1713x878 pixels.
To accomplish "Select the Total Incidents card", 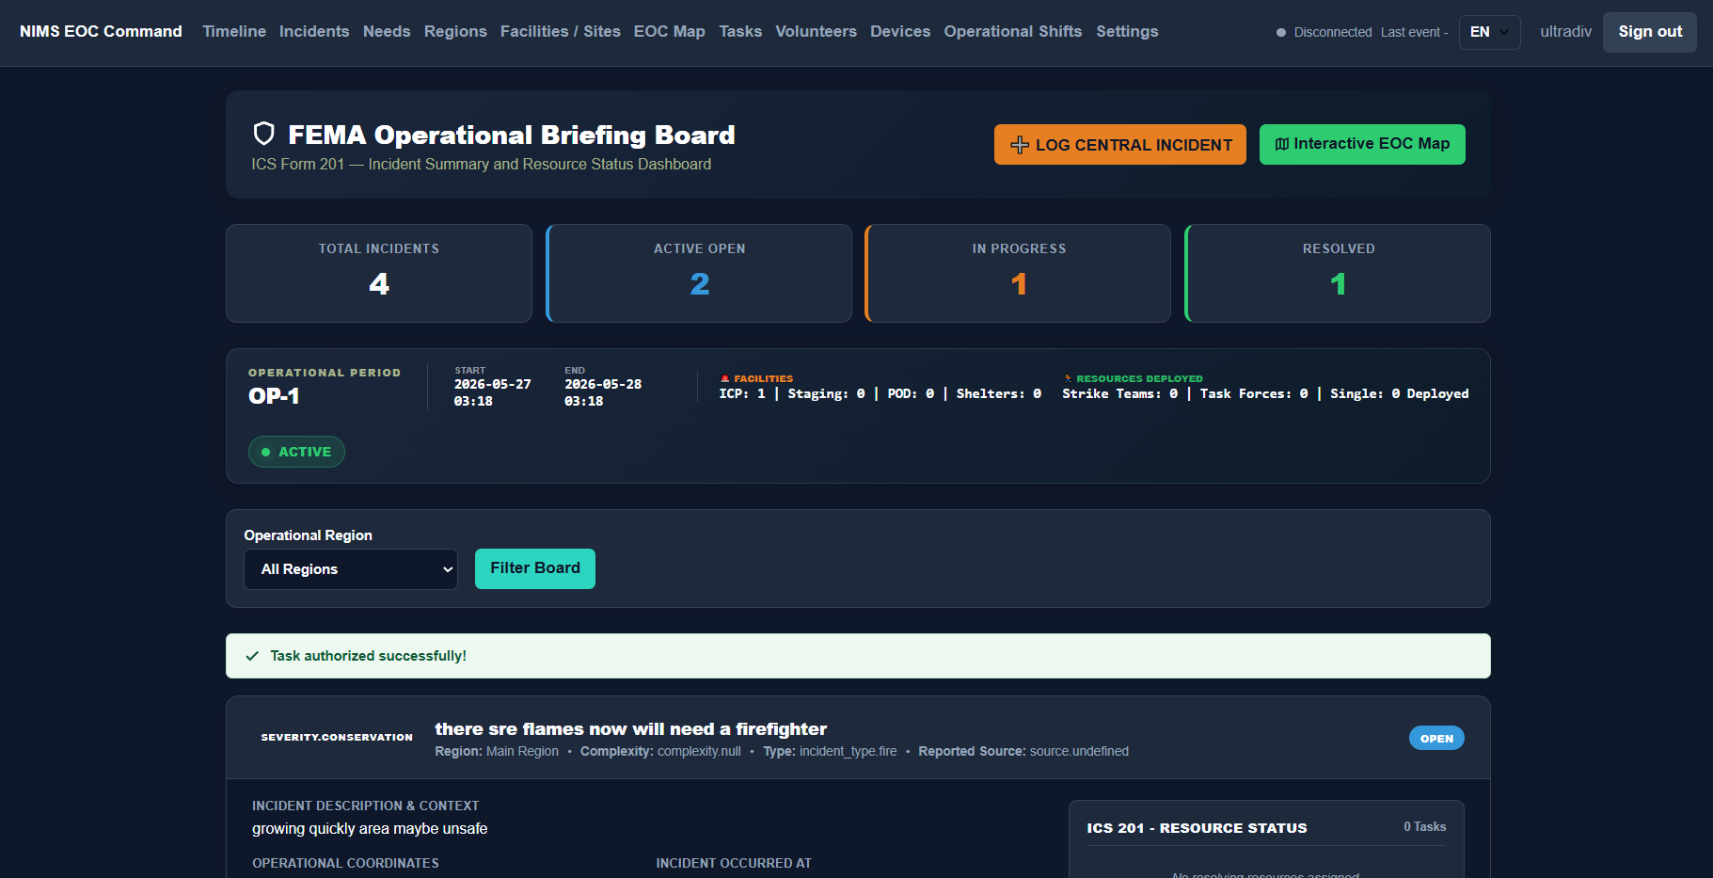I will [379, 273].
